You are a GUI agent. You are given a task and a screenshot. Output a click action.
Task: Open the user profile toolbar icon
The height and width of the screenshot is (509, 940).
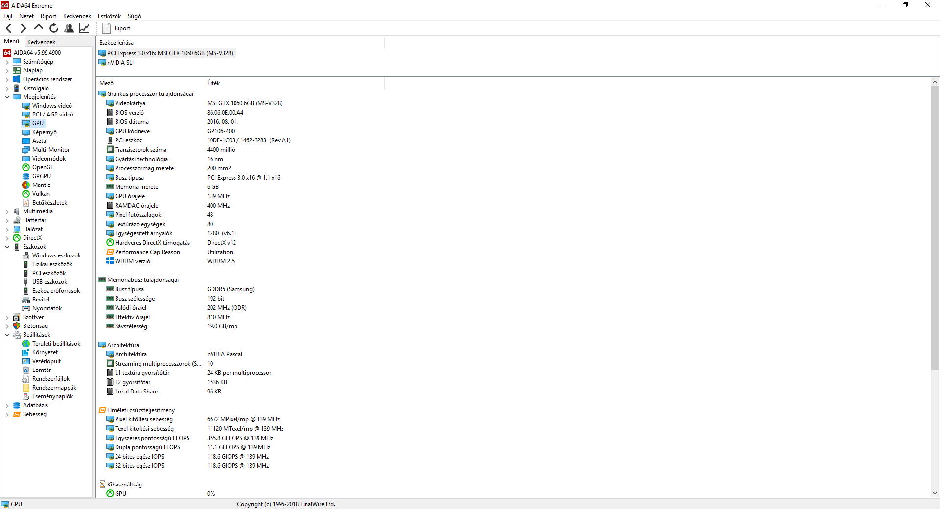click(x=69, y=28)
